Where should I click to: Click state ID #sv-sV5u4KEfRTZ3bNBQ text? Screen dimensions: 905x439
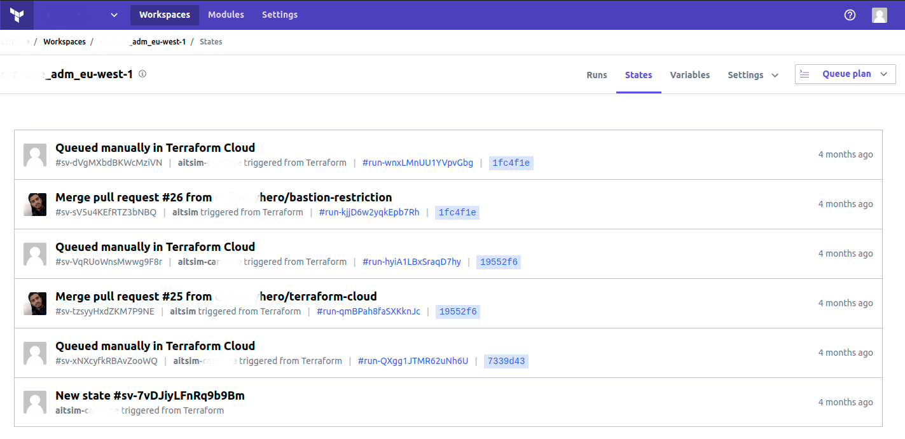(x=106, y=212)
